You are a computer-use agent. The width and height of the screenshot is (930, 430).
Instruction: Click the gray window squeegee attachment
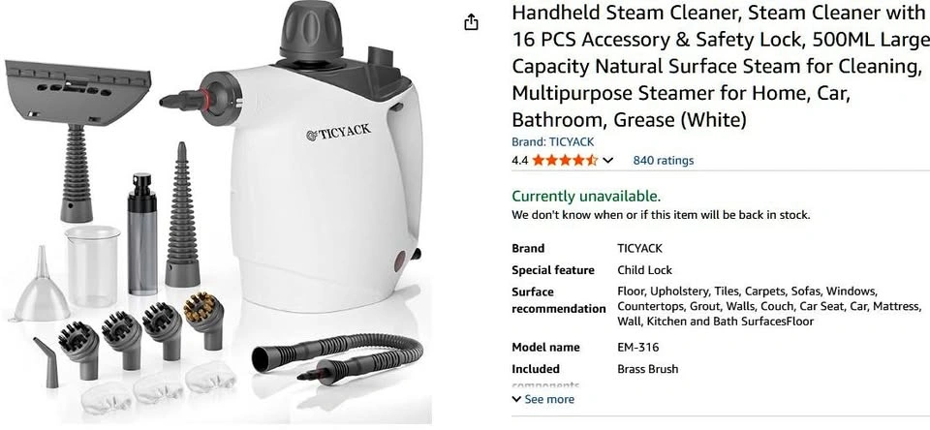[77, 139]
